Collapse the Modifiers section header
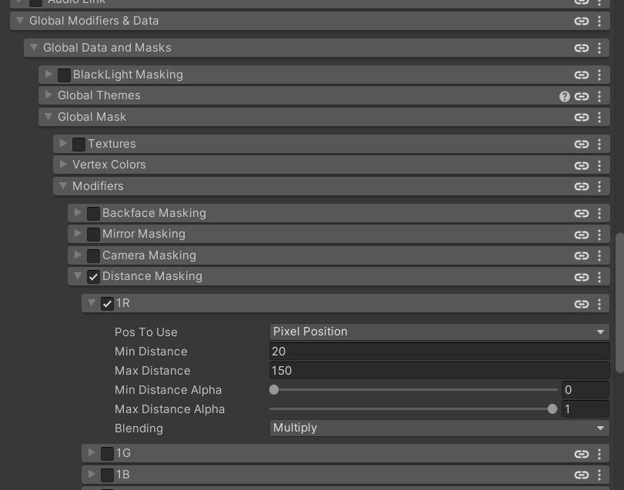This screenshot has height=490, width=624. click(63, 186)
